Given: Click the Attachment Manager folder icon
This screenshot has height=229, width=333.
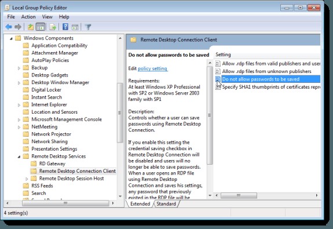Looking at the screenshot, I should (x=26, y=53).
